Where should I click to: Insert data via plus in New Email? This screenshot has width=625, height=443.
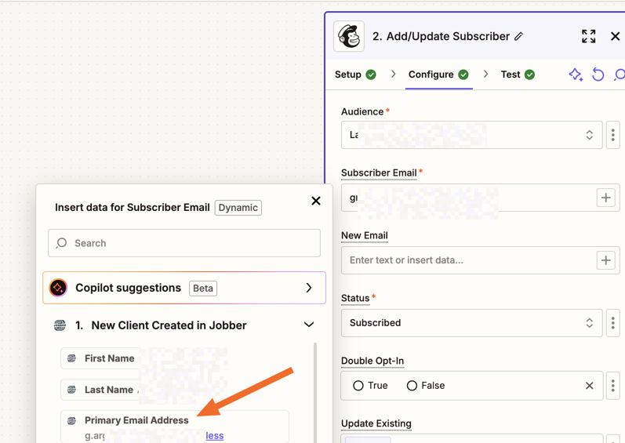coord(606,260)
